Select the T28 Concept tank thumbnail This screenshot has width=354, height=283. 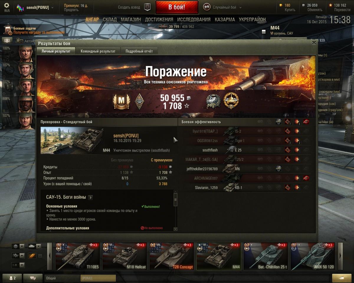click(172, 256)
